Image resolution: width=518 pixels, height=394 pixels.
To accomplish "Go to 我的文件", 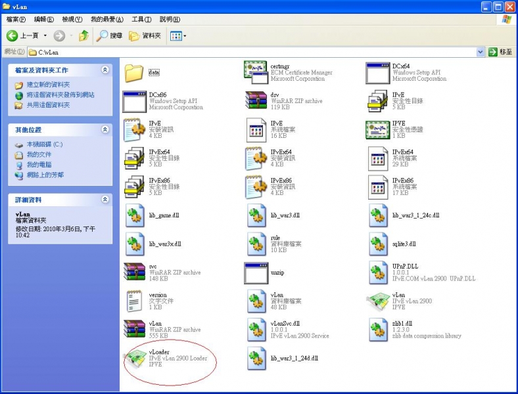I will 39,155.
